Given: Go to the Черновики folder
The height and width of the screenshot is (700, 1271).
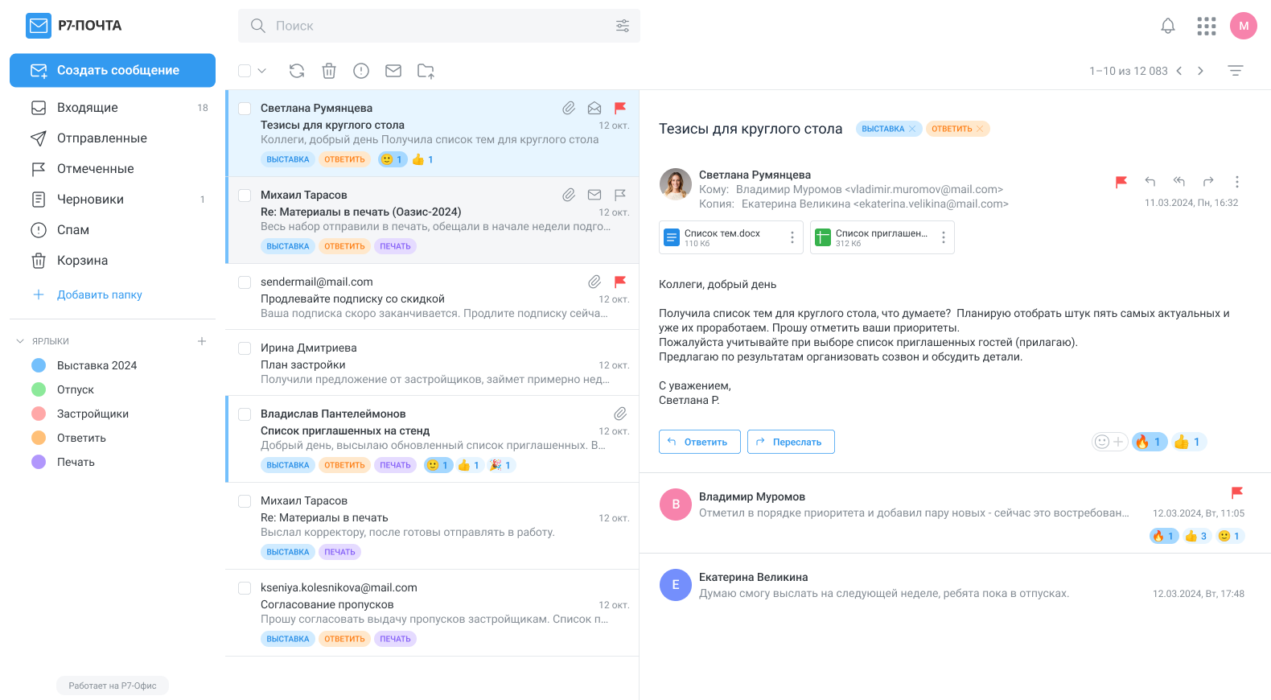Looking at the screenshot, I should (x=90, y=200).
